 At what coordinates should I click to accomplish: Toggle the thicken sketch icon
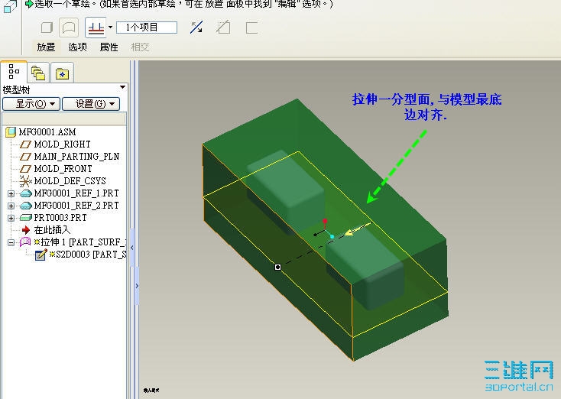point(252,28)
